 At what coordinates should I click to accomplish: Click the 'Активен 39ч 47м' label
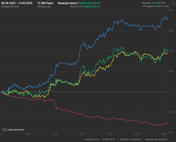[x=10, y=7]
